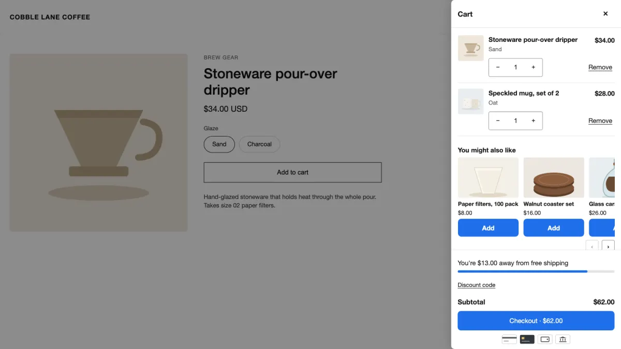Screen dimensions: 621x349
Task: Increase quantity of Stoneware pour-over dripper
Action: (533, 67)
